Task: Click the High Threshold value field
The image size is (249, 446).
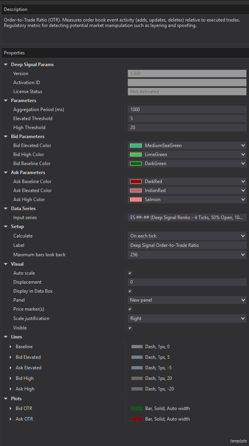Action: pos(187,128)
